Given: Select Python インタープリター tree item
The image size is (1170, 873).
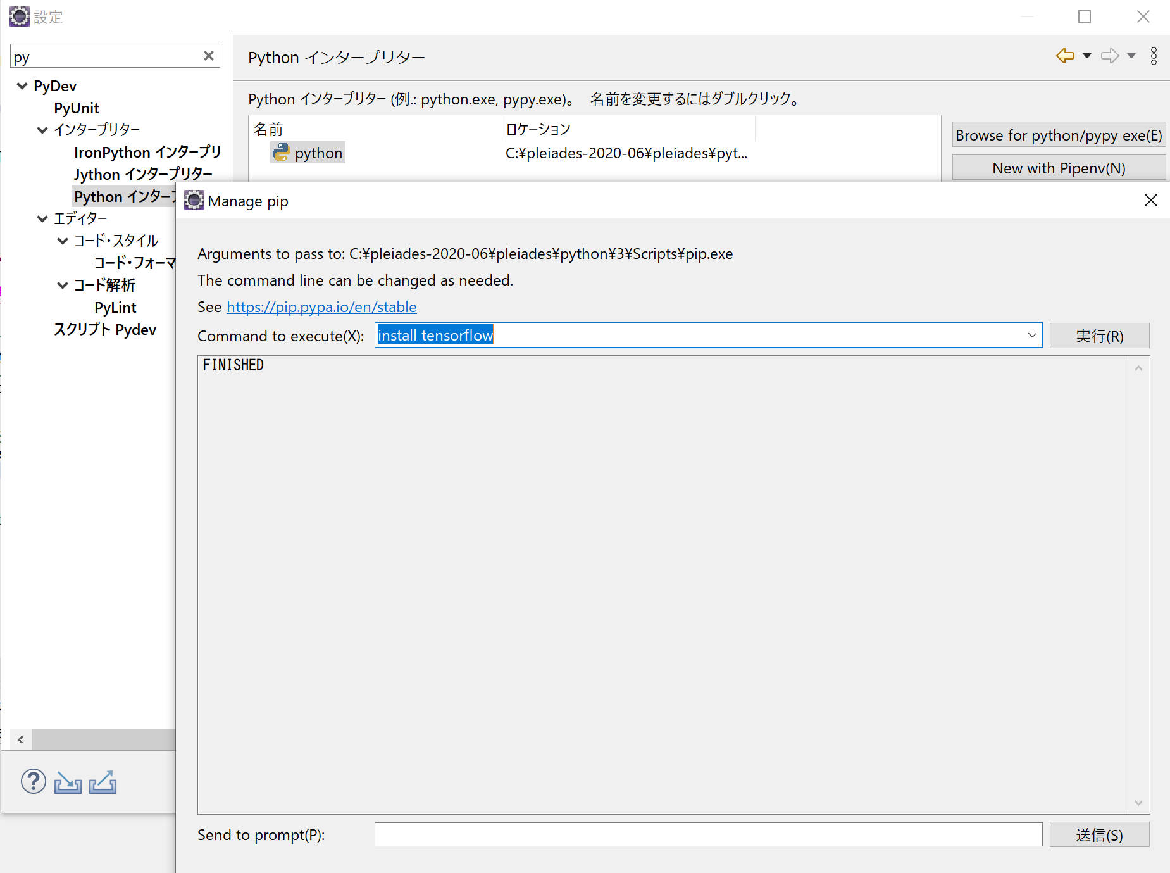Looking at the screenshot, I should (x=125, y=197).
